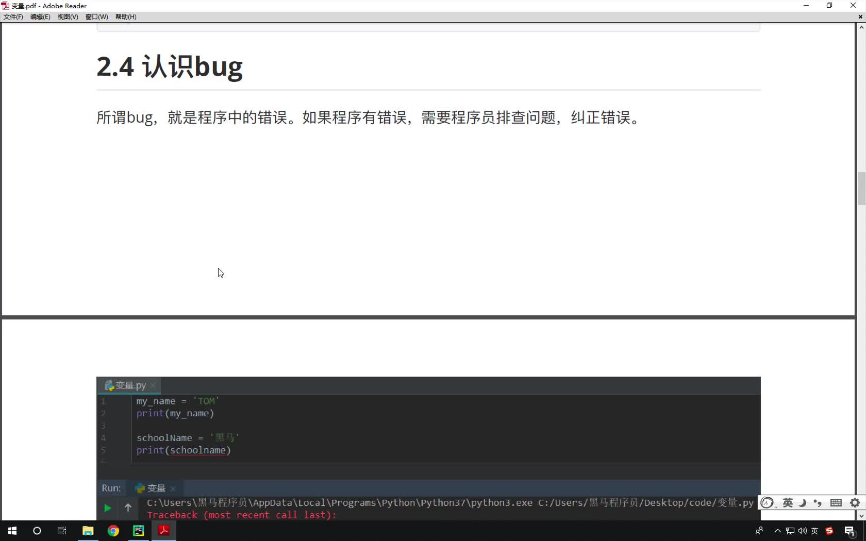Open Cortana search circle
Screen dimensions: 866x541
click(37, 531)
